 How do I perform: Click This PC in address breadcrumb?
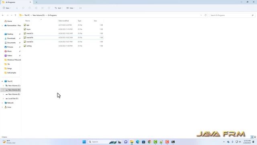point(27,15)
